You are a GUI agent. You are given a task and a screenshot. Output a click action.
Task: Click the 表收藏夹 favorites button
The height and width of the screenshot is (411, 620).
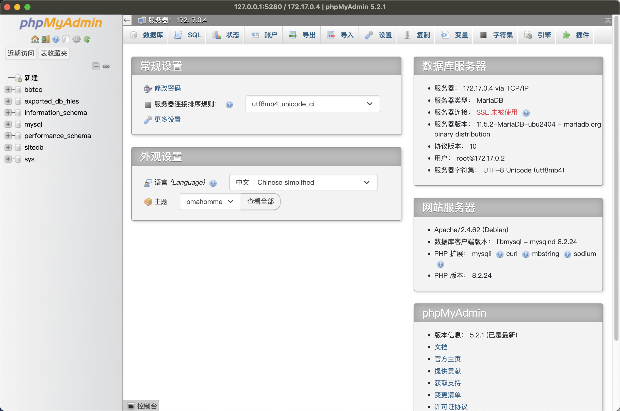[54, 53]
